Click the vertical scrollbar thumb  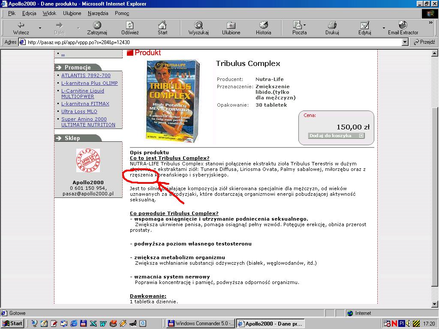tap(434, 197)
